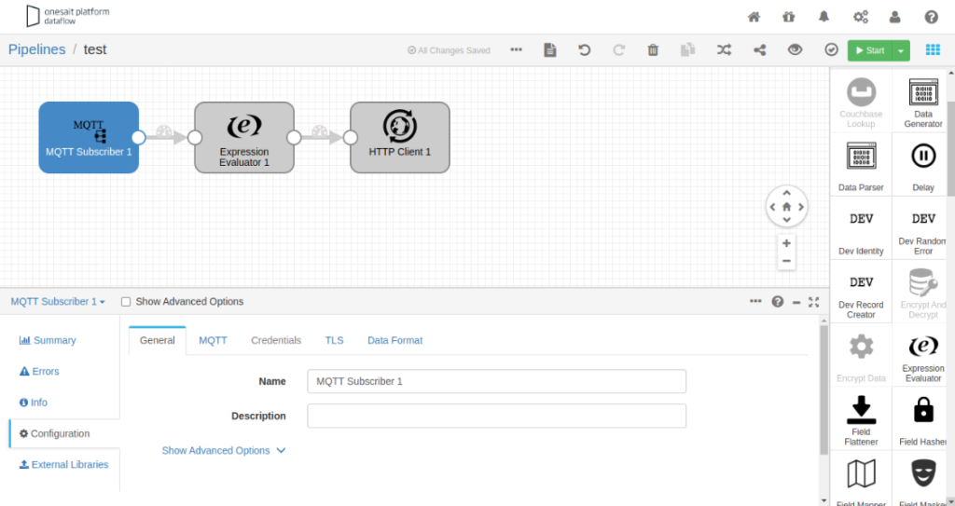Open the Start button dropdown arrow
The image size is (955, 506).
pos(901,50)
